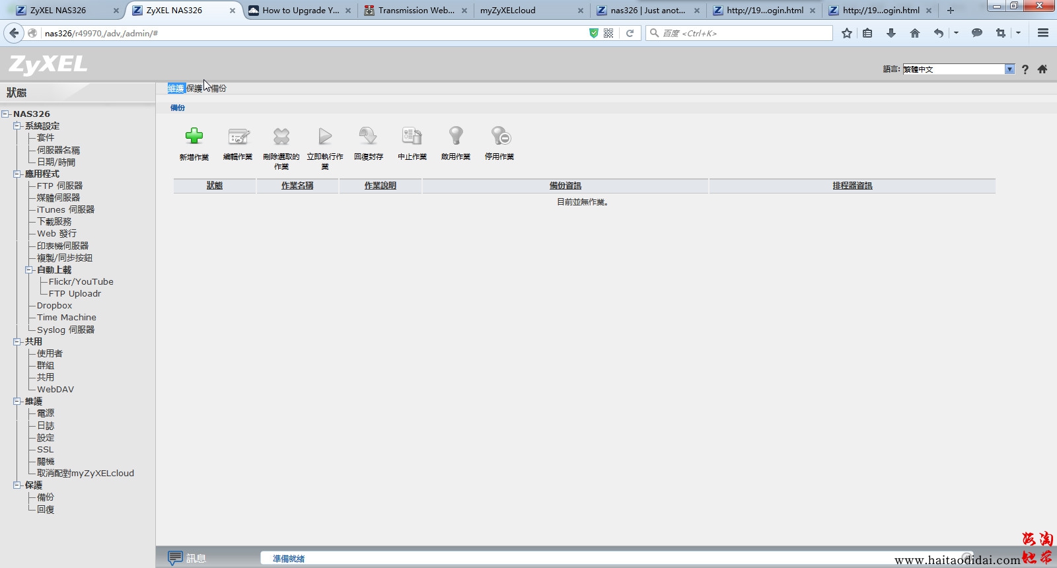Click the Restore Archive (回復封存) icon
The image size is (1057, 568).
[x=368, y=137]
